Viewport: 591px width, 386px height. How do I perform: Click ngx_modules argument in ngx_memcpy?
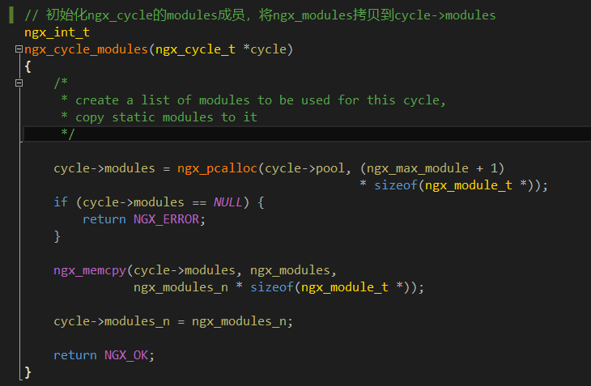click(290, 270)
